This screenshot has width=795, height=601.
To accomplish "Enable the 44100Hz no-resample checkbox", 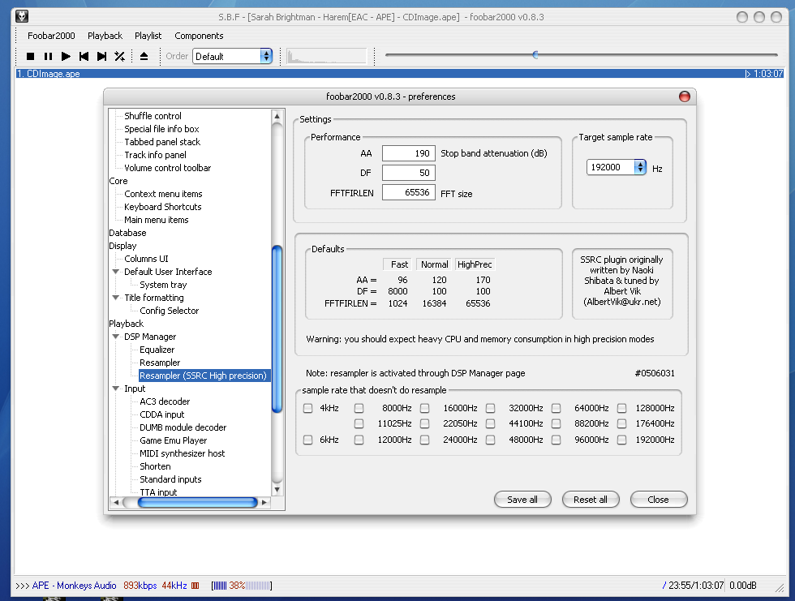I will (490, 423).
